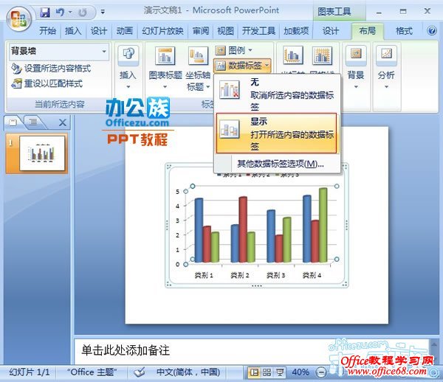Screen dimensions: 443x382
Task: Open the 坐标轴标题 menu
Action: pyautogui.click(x=198, y=69)
